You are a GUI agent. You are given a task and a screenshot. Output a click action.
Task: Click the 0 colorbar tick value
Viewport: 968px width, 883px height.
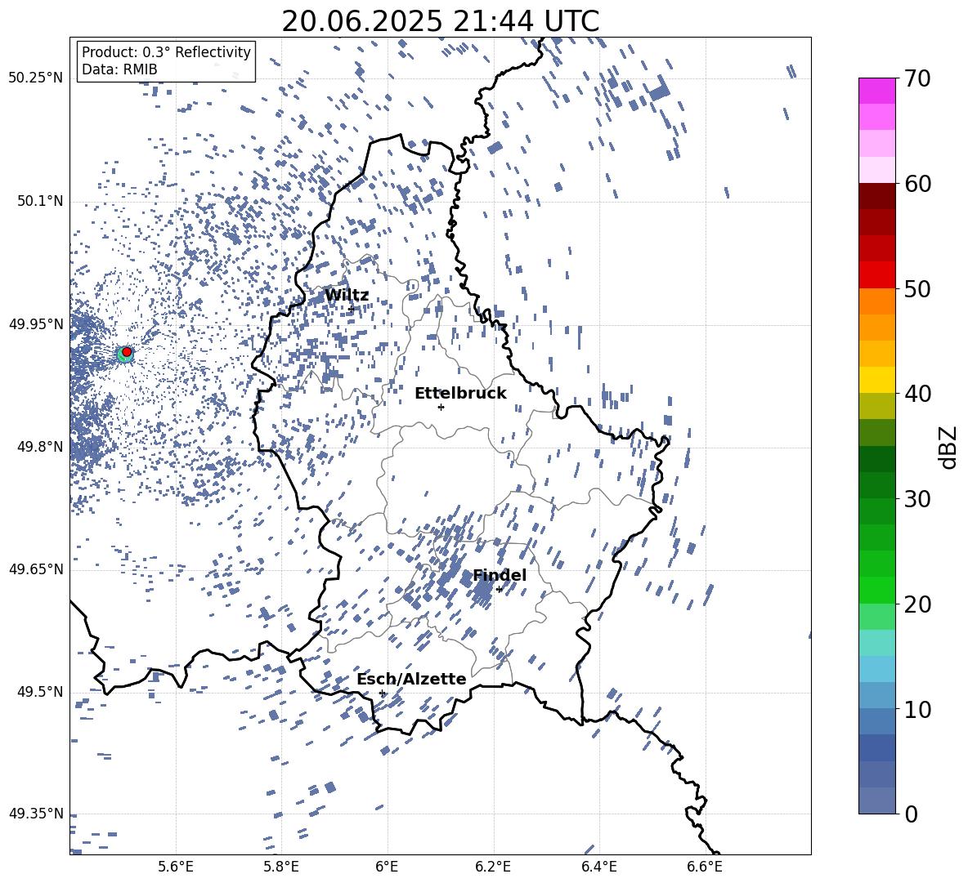[x=911, y=814]
